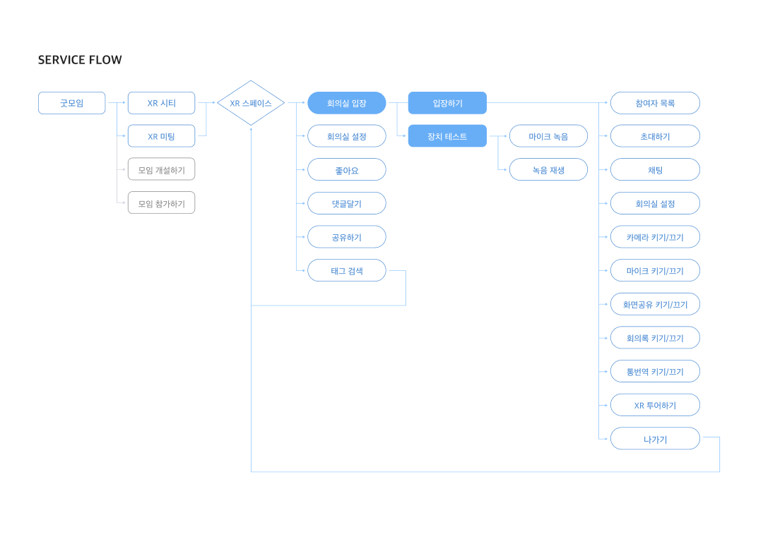Select the blue 장치 테스트 box

(447, 136)
